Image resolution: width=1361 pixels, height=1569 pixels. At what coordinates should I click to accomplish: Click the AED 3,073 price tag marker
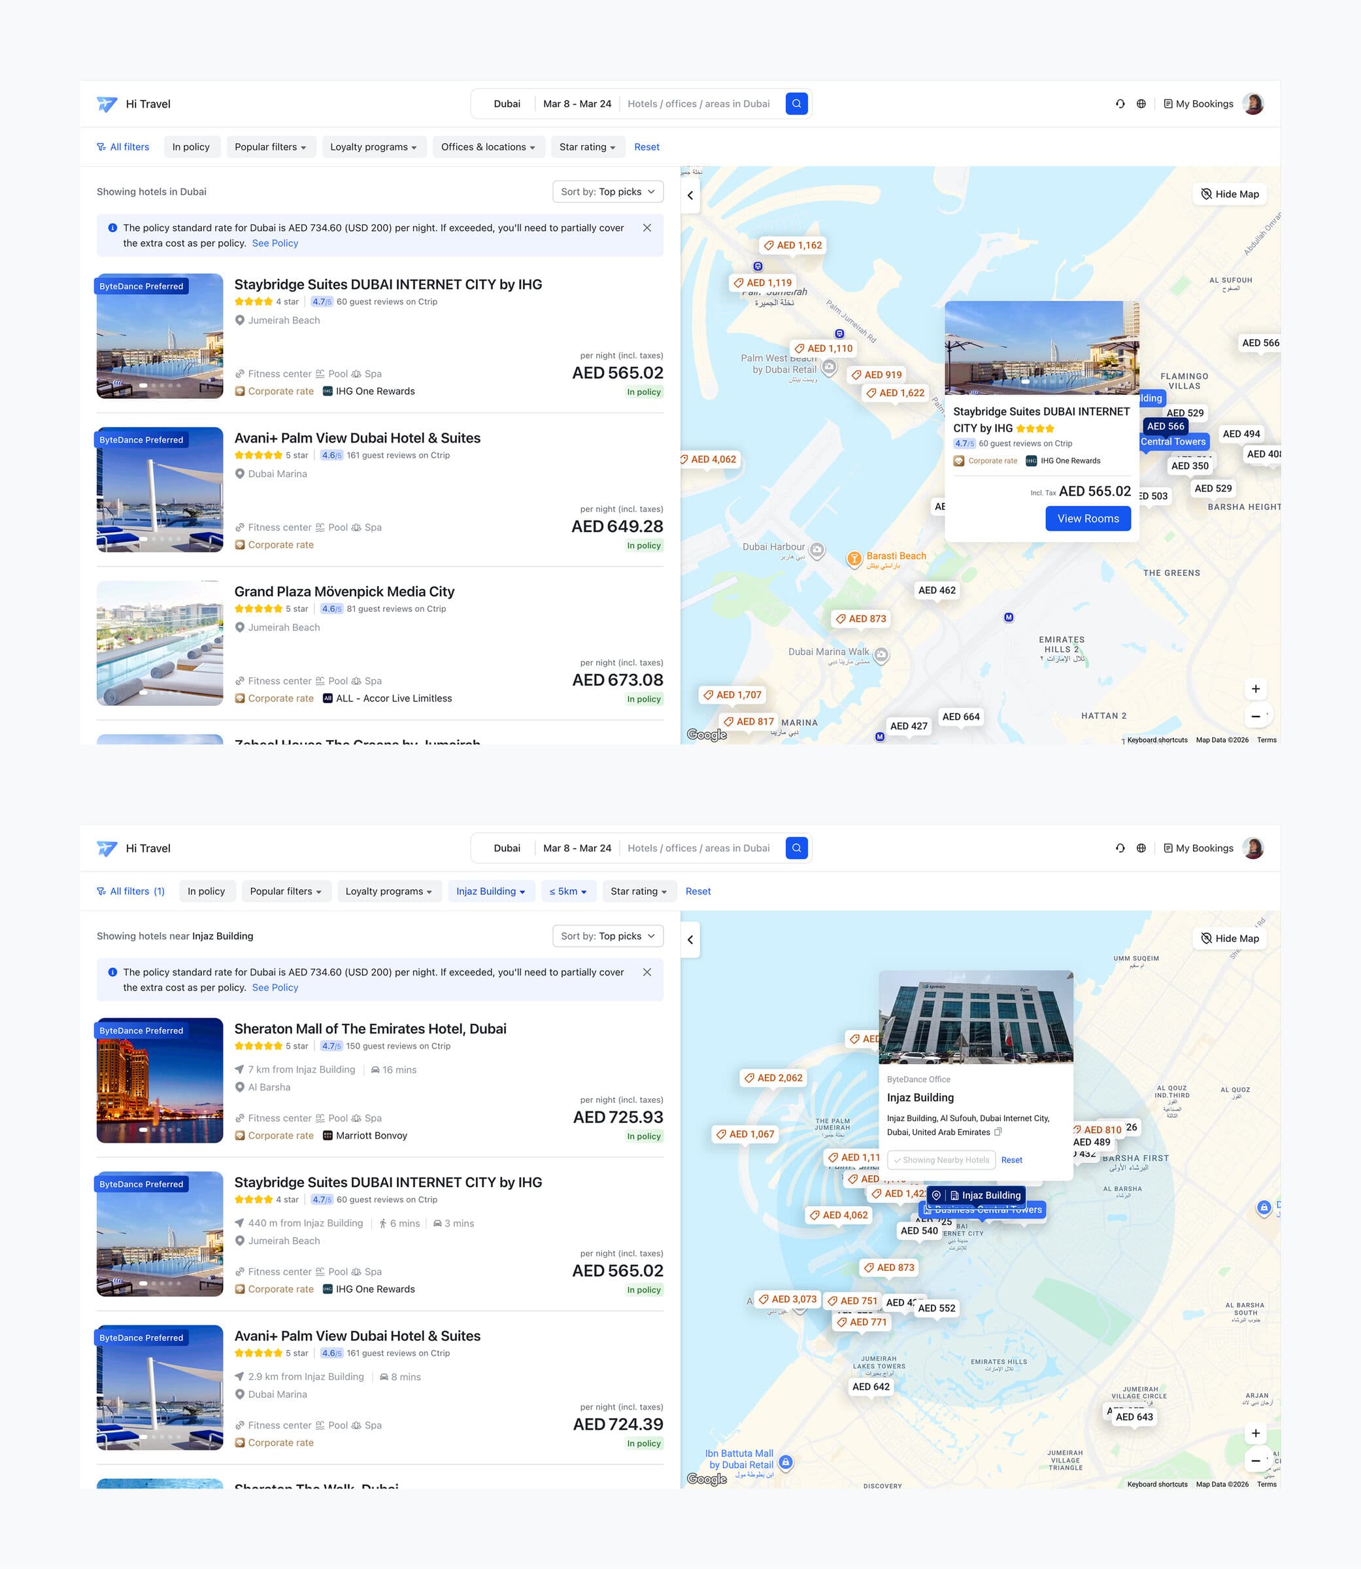point(788,1300)
